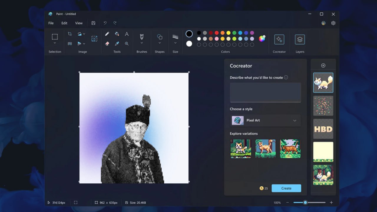The width and height of the screenshot is (377, 212).
Task: Open the Edit colors wheel
Action: [x=262, y=39]
